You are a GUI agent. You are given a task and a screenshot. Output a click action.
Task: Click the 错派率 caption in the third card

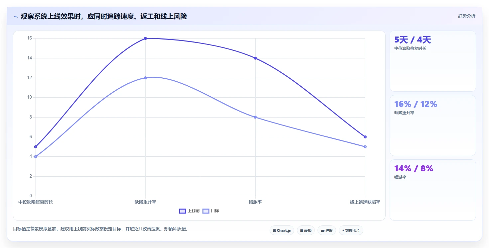(x=400, y=177)
